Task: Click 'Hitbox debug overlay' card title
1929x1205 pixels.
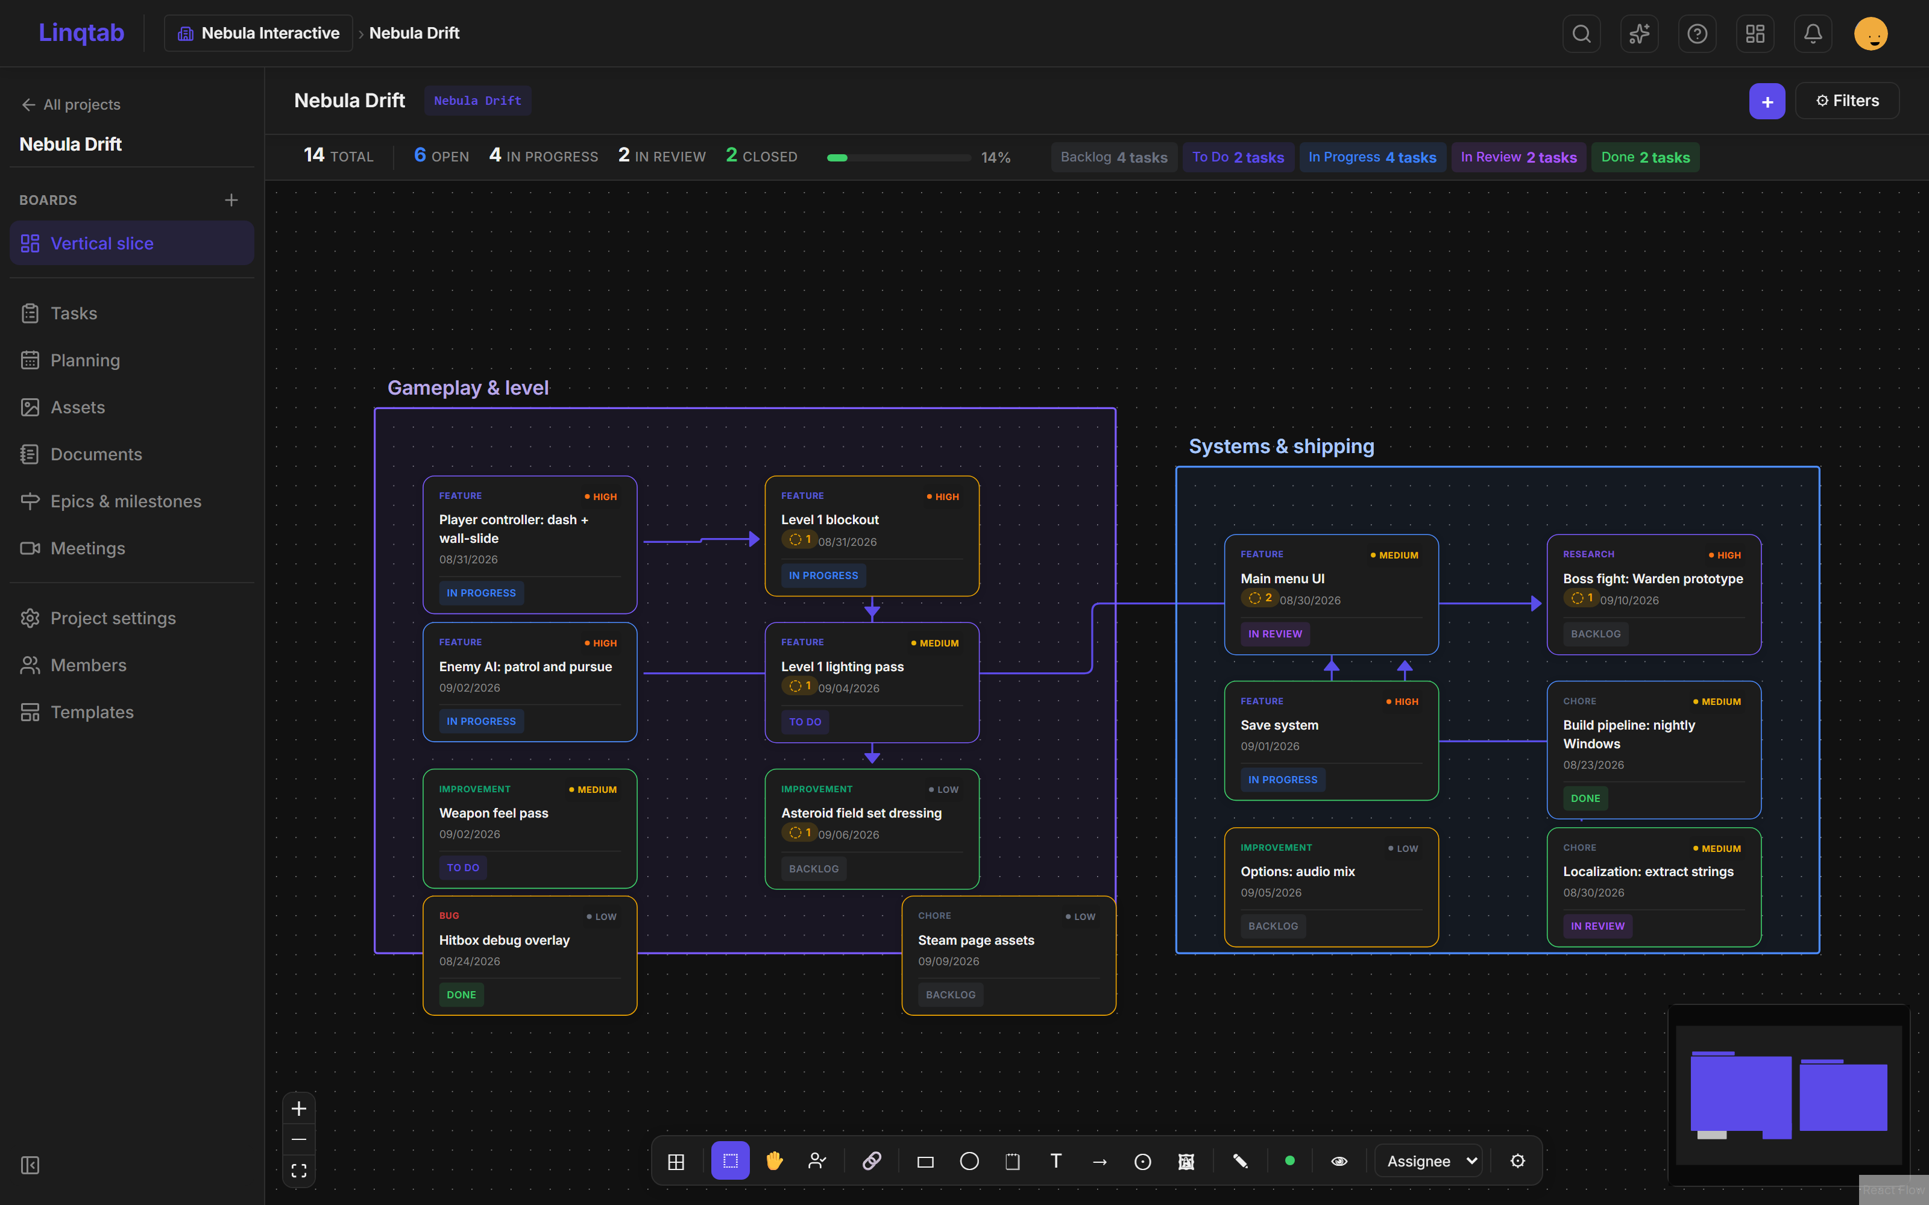Action: [x=504, y=941]
